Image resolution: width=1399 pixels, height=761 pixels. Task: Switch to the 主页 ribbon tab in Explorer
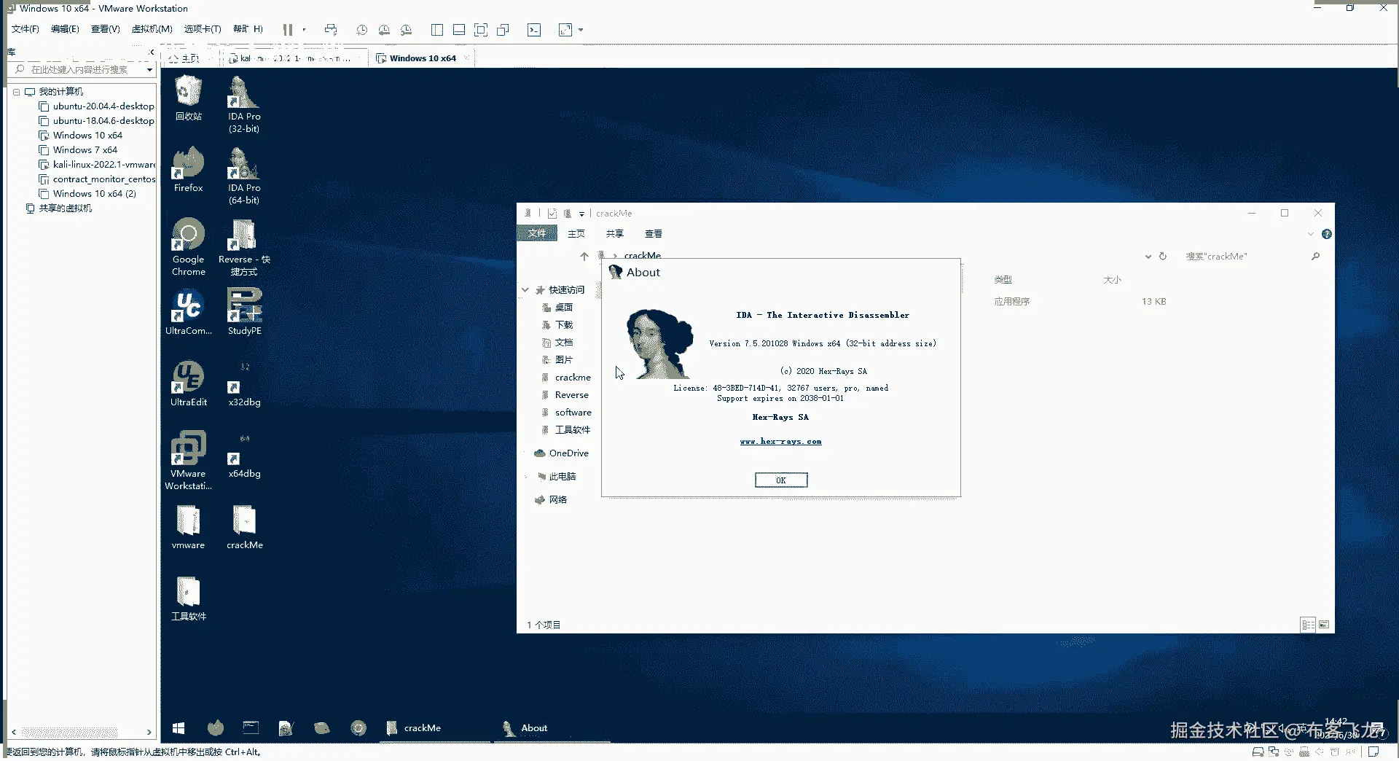576,233
